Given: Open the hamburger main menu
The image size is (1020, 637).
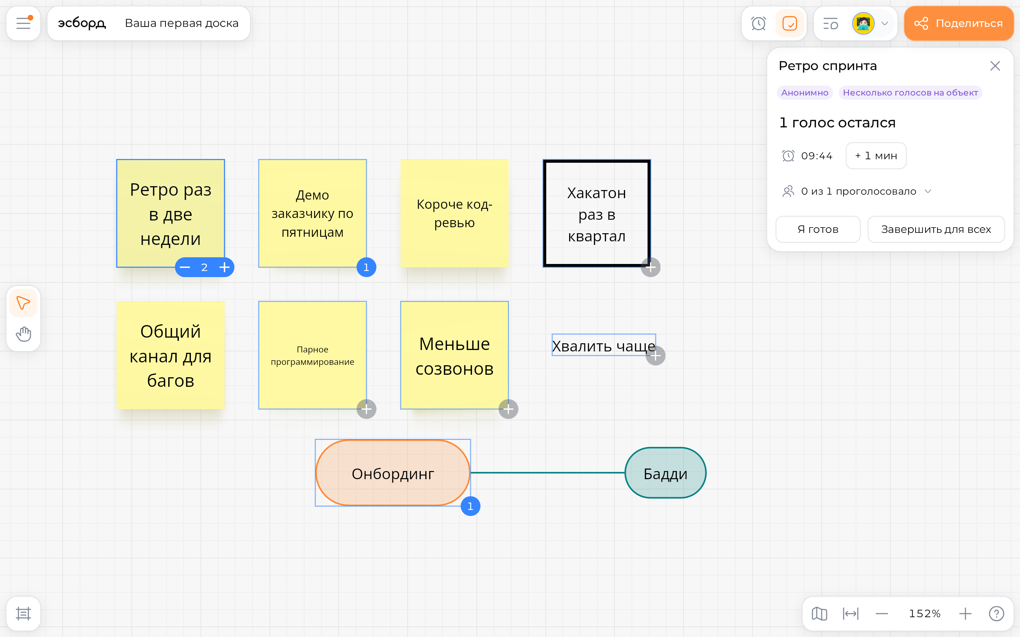Looking at the screenshot, I should pyautogui.click(x=23, y=23).
